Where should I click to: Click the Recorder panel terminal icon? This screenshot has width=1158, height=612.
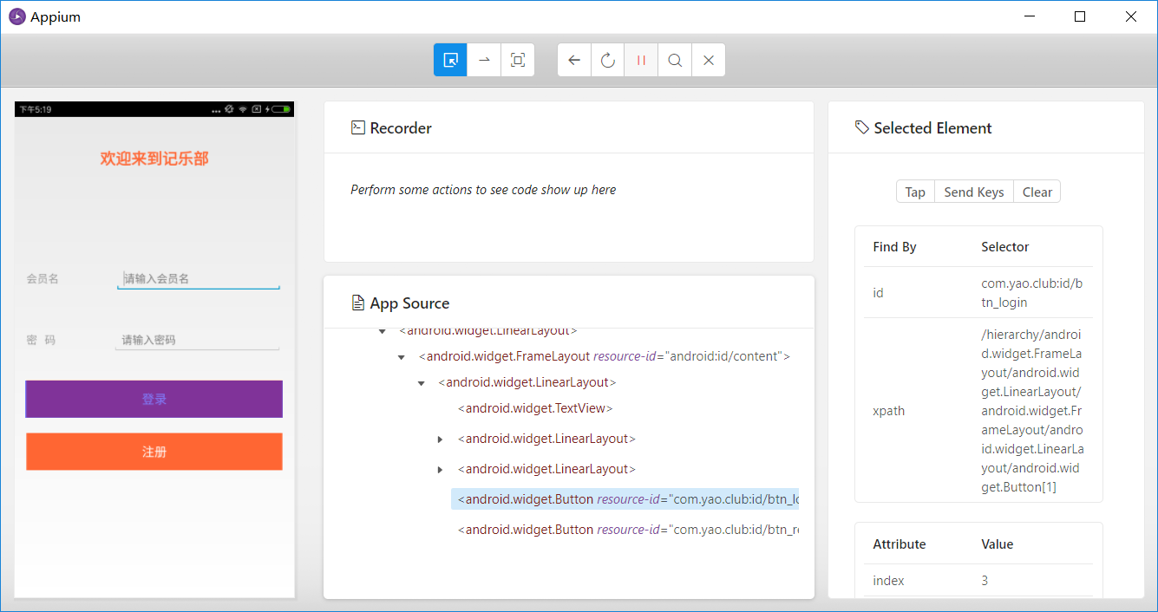click(x=357, y=127)
